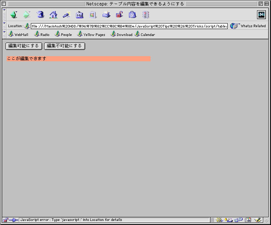This screenshot has width=271, height=225.
Task: Go to the Home page
Action: (x=54, y=15)
